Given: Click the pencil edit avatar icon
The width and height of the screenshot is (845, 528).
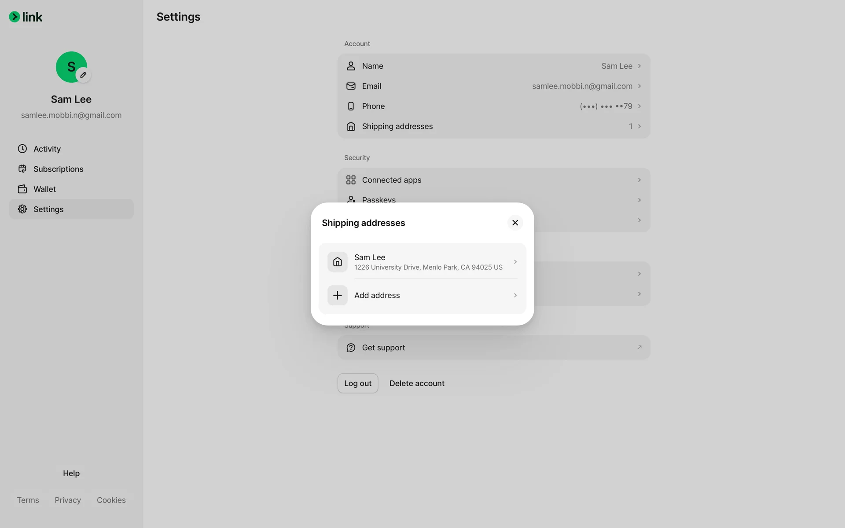Looking at the screenshot, I should coord(83,75).
